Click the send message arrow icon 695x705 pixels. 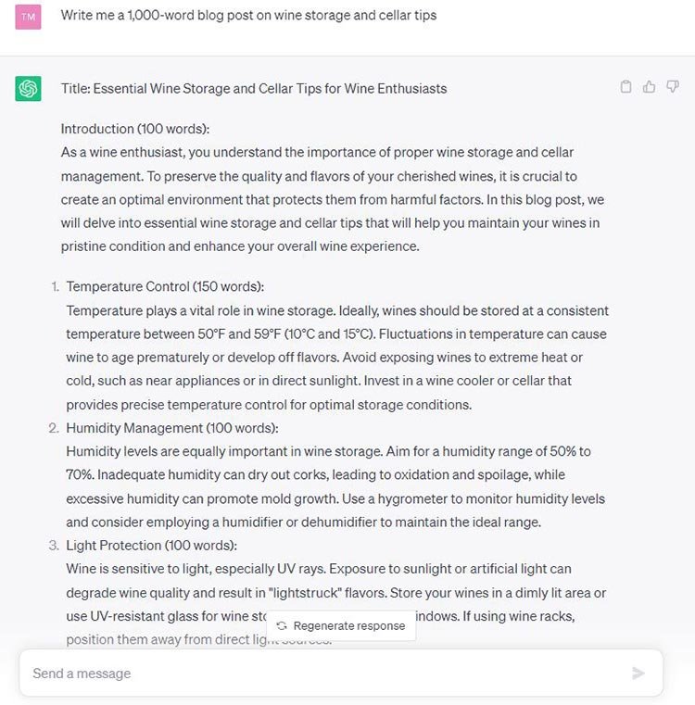(638, 674)
